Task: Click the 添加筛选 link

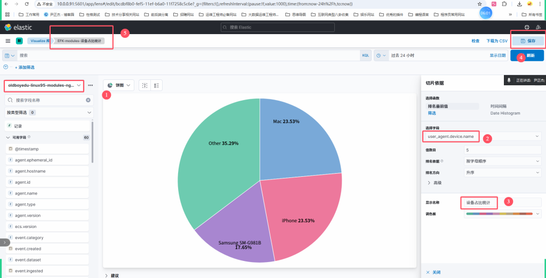Action: pyautogui.click(x=26, y=68)
